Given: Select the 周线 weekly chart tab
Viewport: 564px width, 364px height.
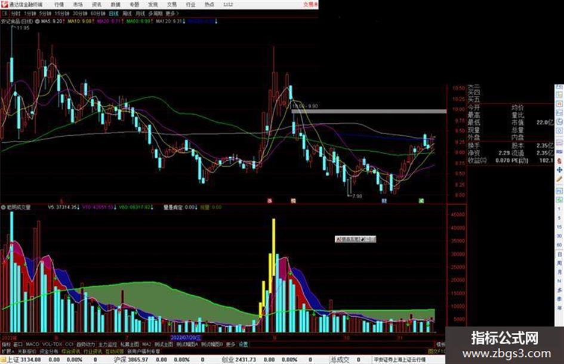Looking at the screenshot, I should pos(127,13).
